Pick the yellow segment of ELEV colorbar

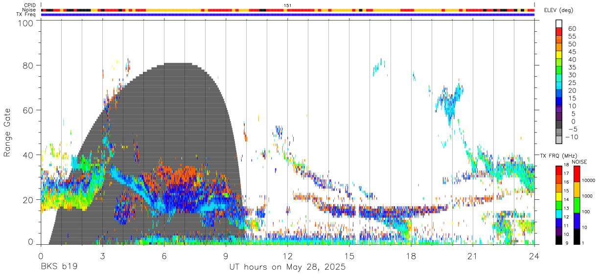click(x=559, y=55)
